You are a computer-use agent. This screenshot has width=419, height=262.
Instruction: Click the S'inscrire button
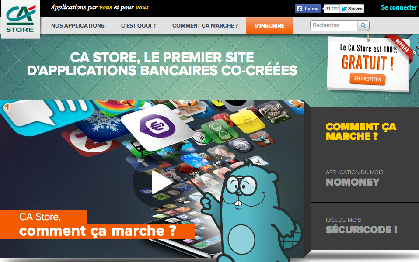(x=269, y=26)
